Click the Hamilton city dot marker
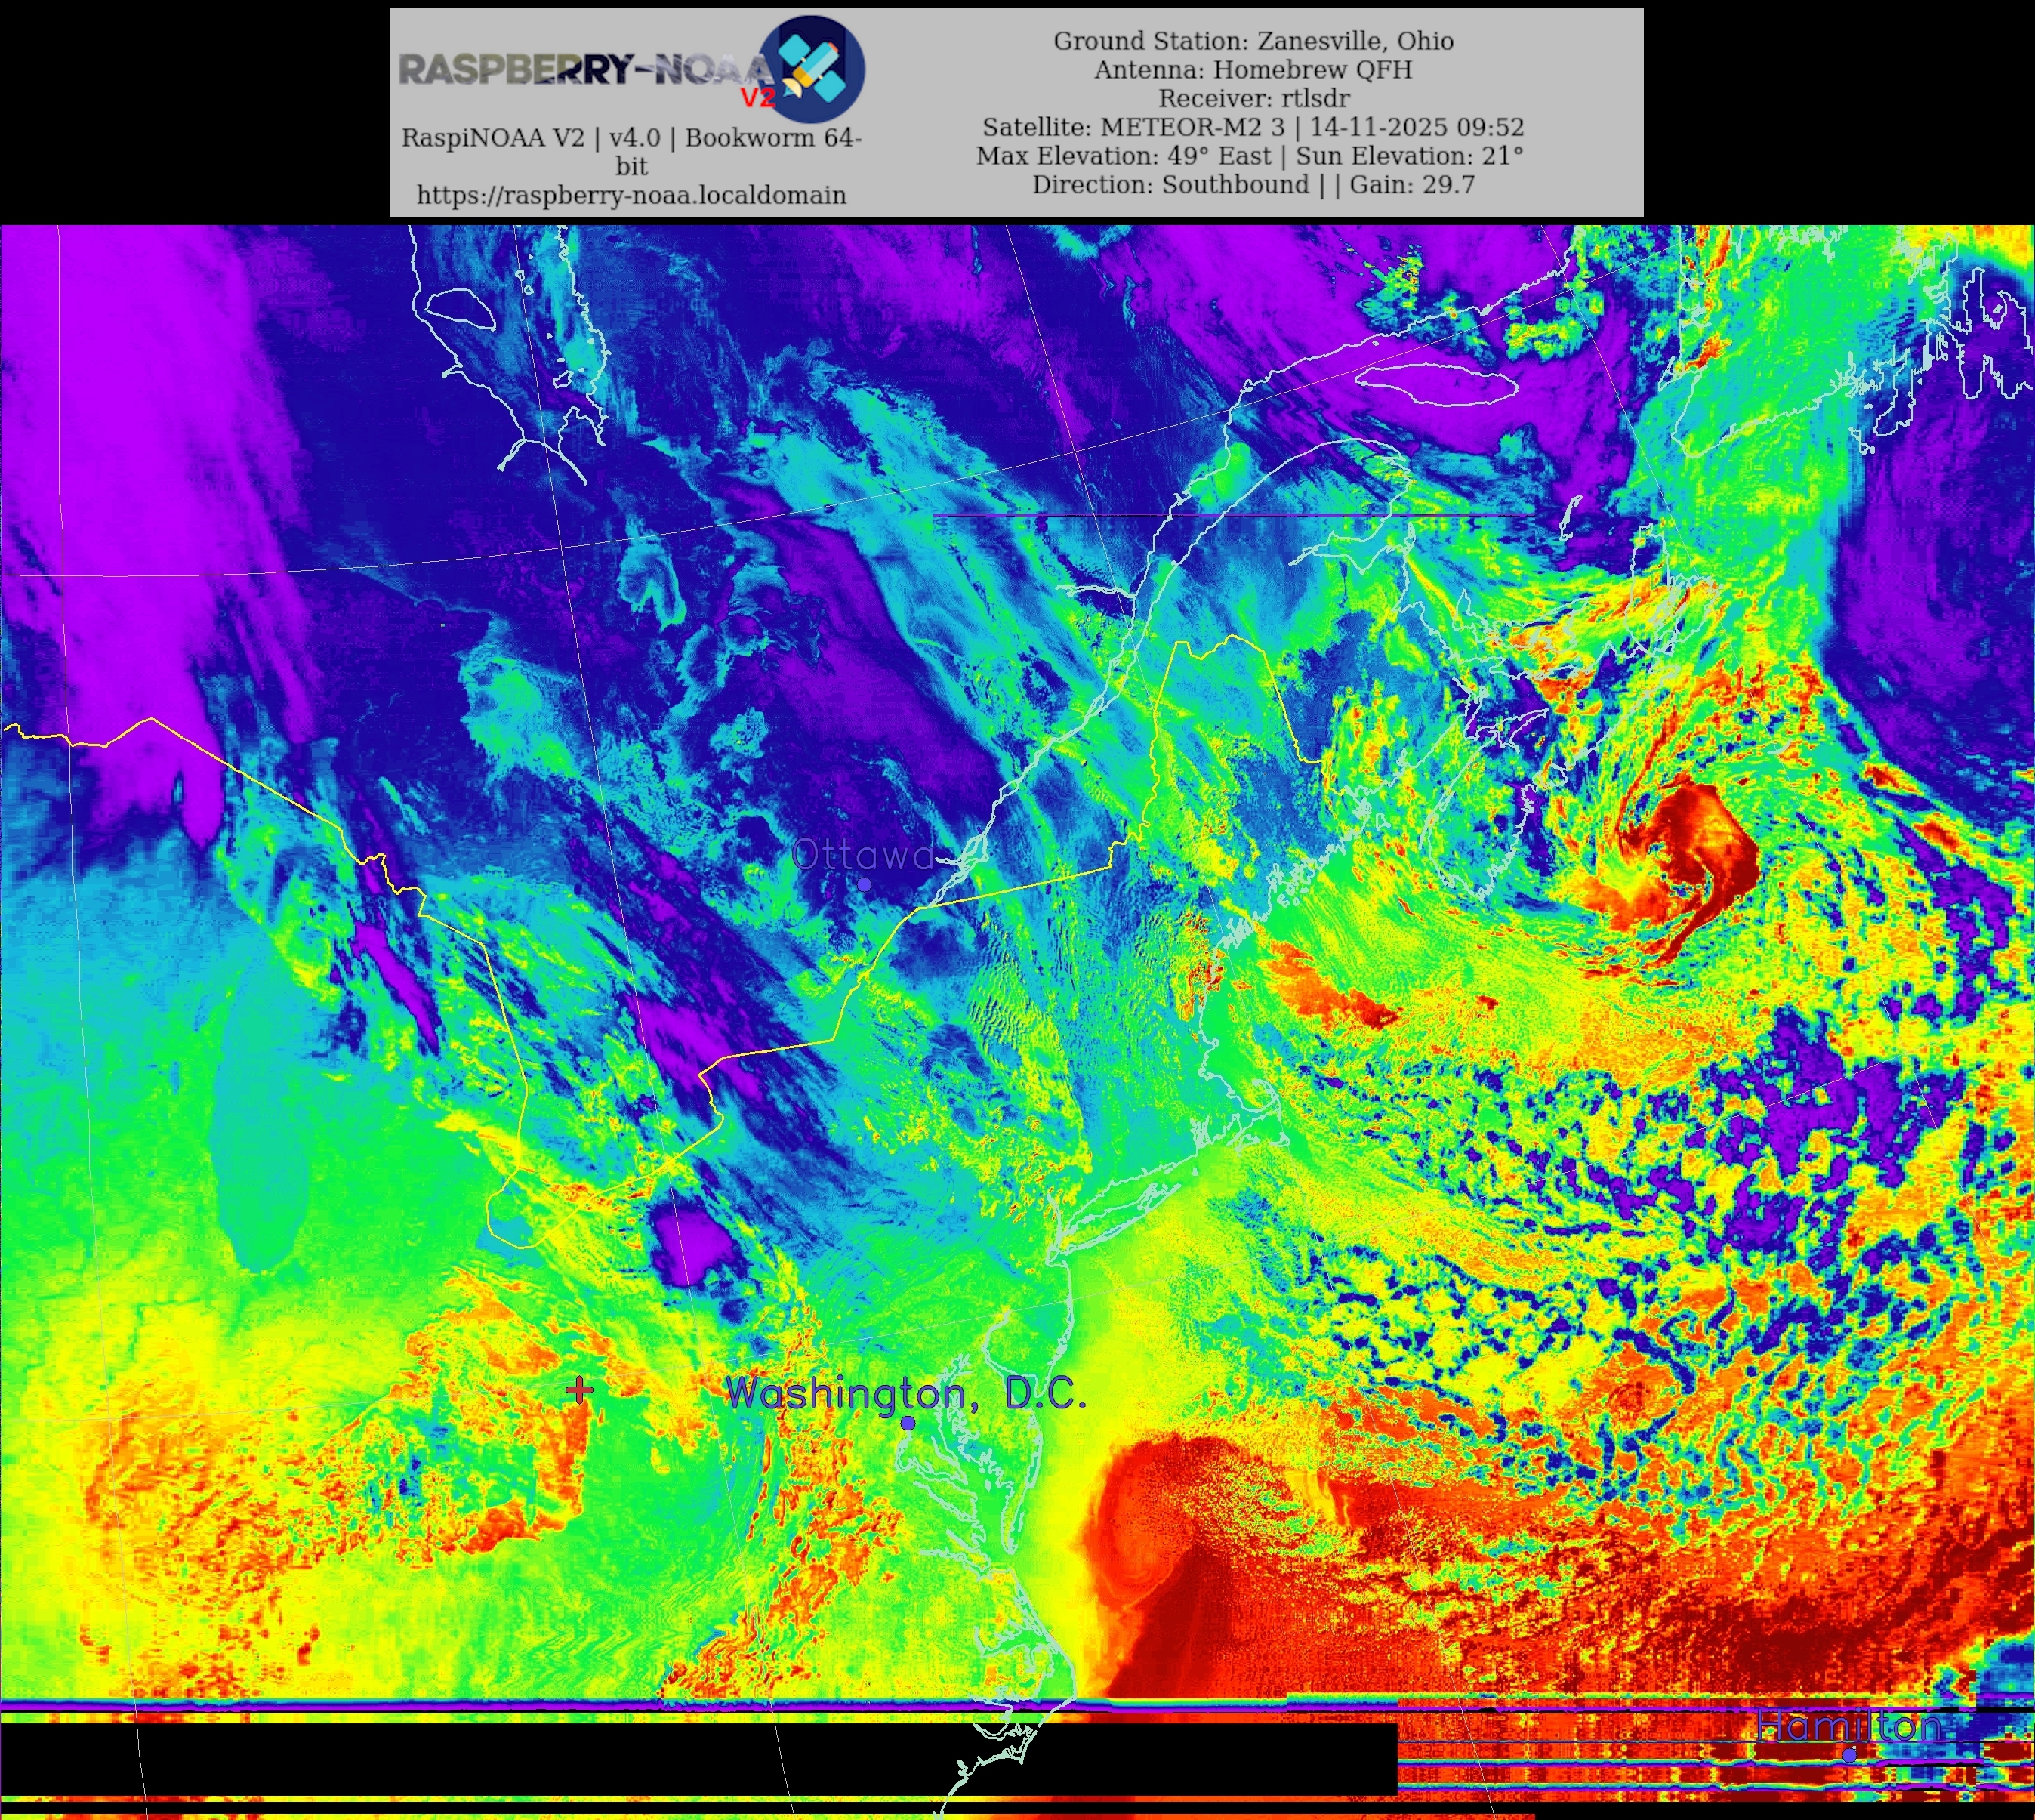2035x1820 pixels. 1849,1754
